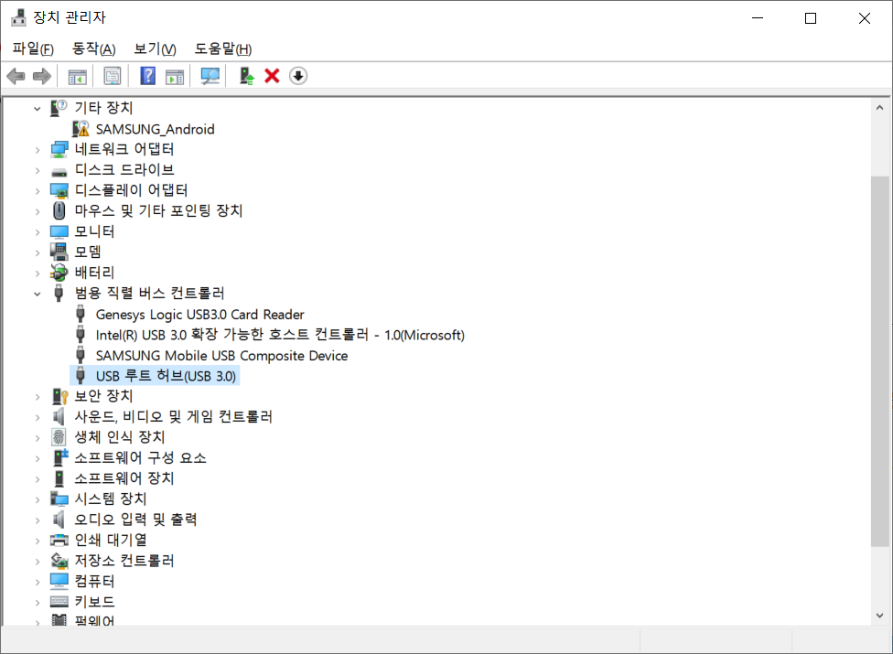The image size is (893, 654).
Task: Click the 디스플레이 어댑터 icon
Action: 59,190
